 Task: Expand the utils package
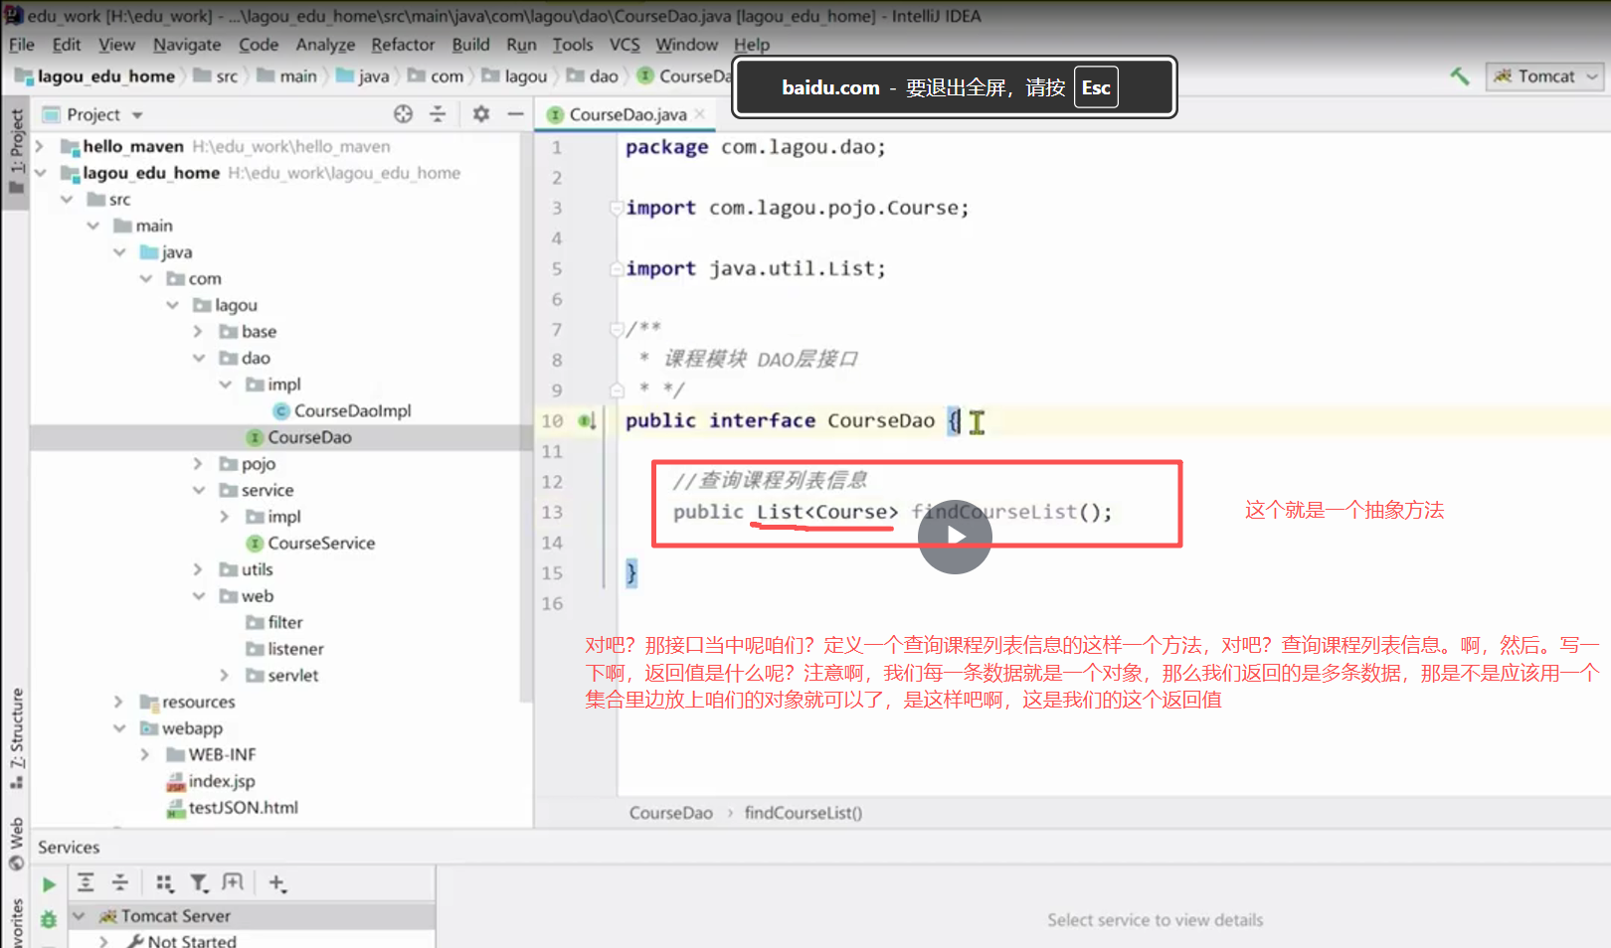(198, 569)
